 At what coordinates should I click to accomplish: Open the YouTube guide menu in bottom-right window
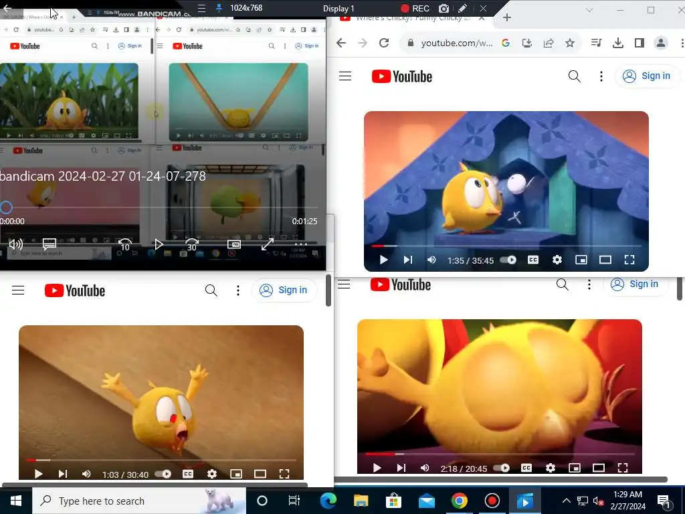pos(344,284)
